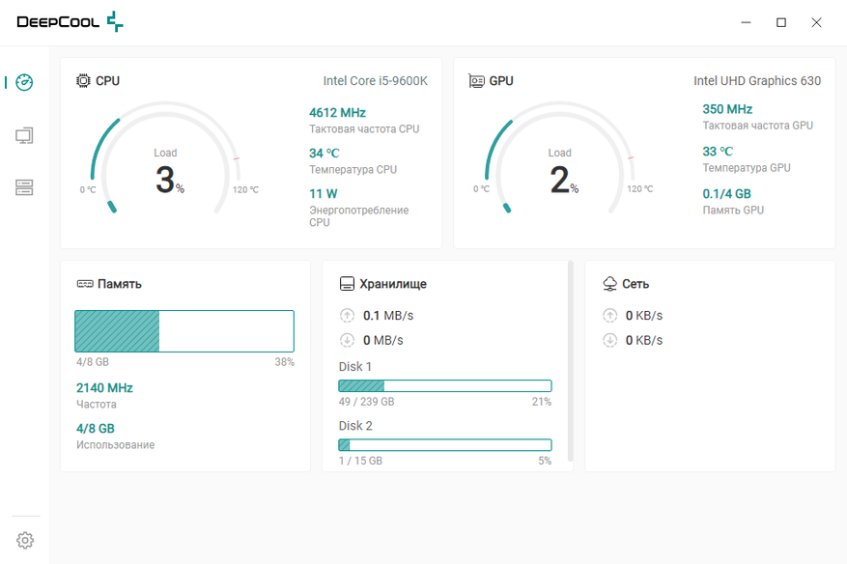Click the GPU card icon
Viewport: 847px width, 564px height.
(476, 81)
